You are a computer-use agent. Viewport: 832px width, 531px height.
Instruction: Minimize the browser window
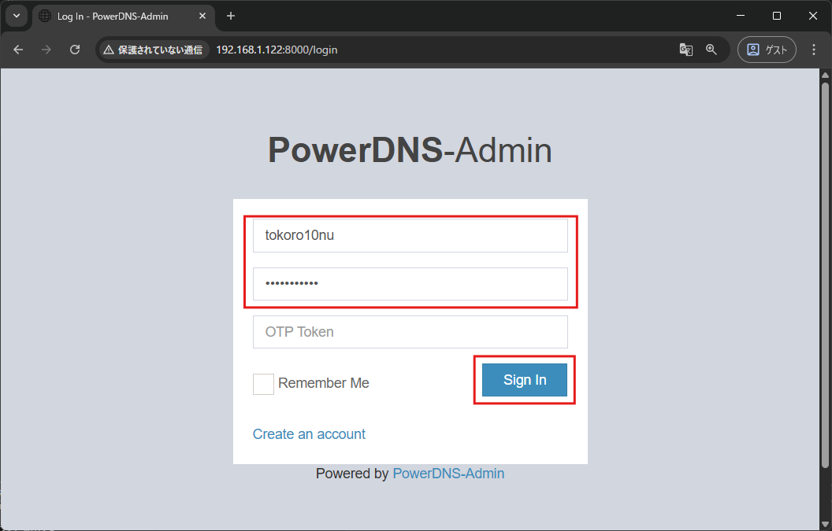coord(741,16)
